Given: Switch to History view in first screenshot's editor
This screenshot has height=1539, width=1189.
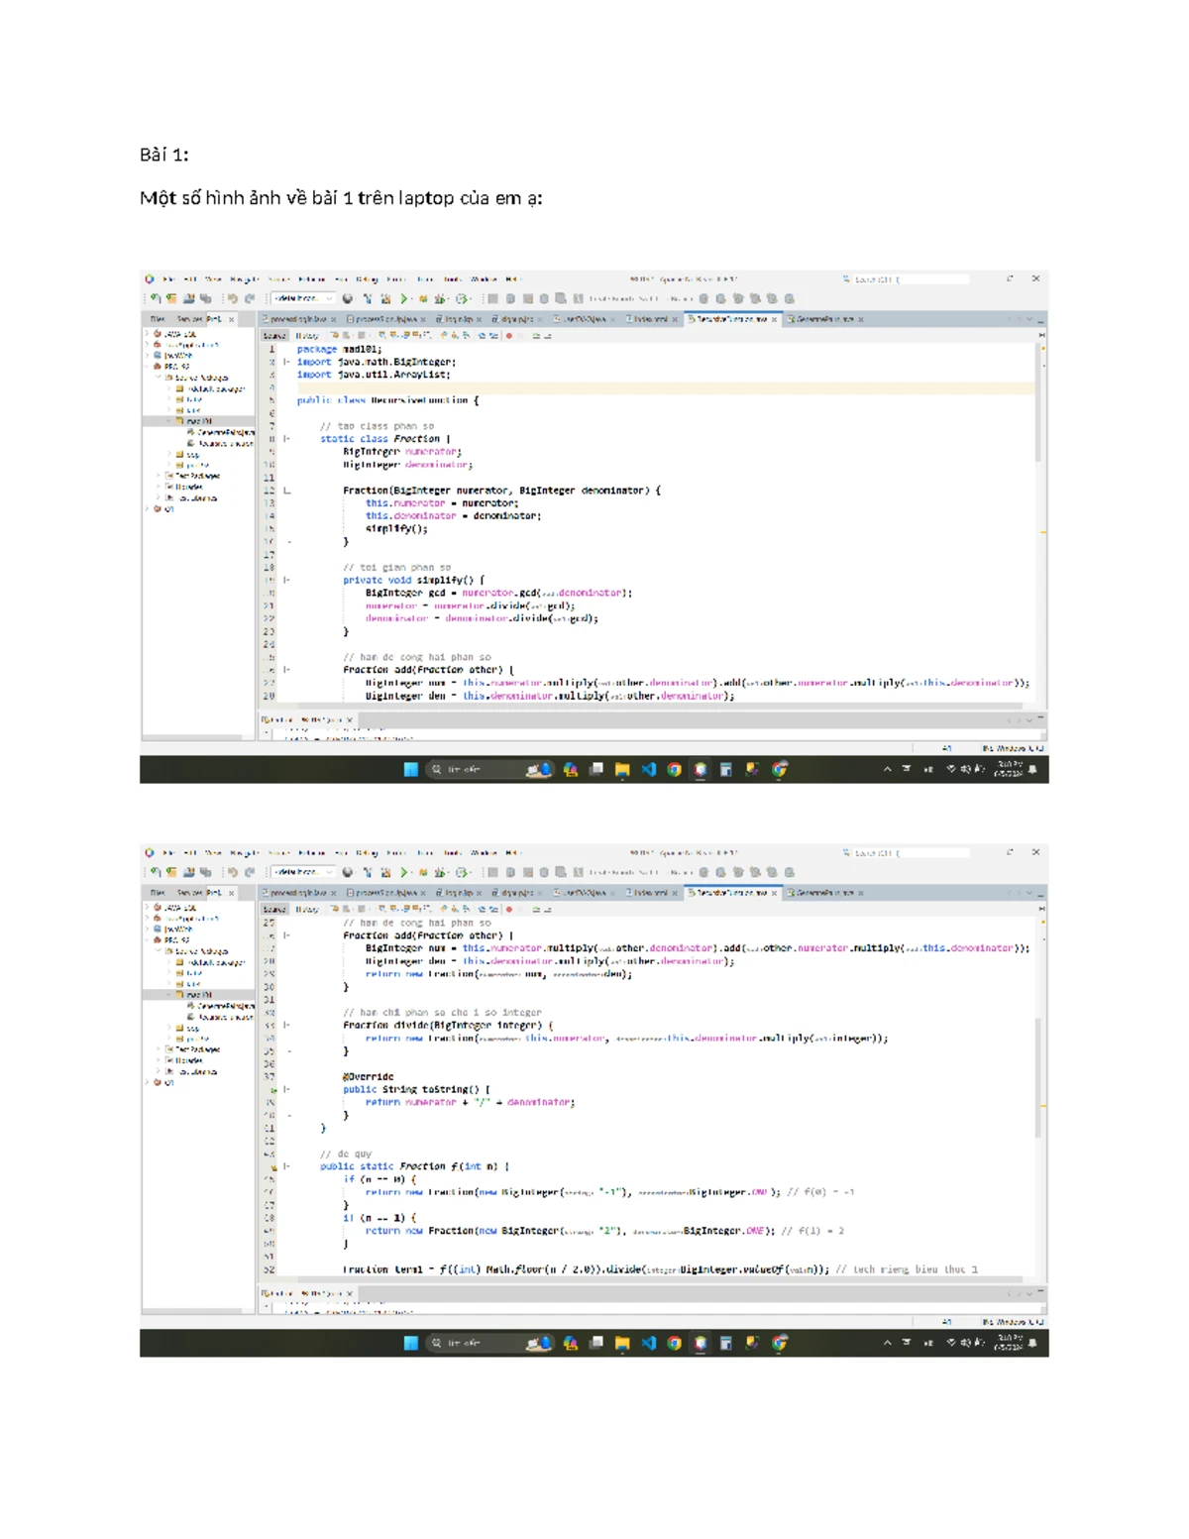Looking at the screenshot, I should click(307, 336).
